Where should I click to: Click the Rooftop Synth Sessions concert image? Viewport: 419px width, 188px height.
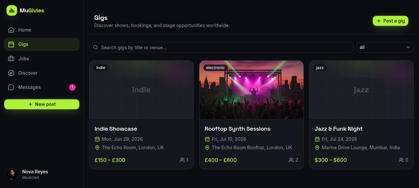pyautogui.click(x=251, y=90)
